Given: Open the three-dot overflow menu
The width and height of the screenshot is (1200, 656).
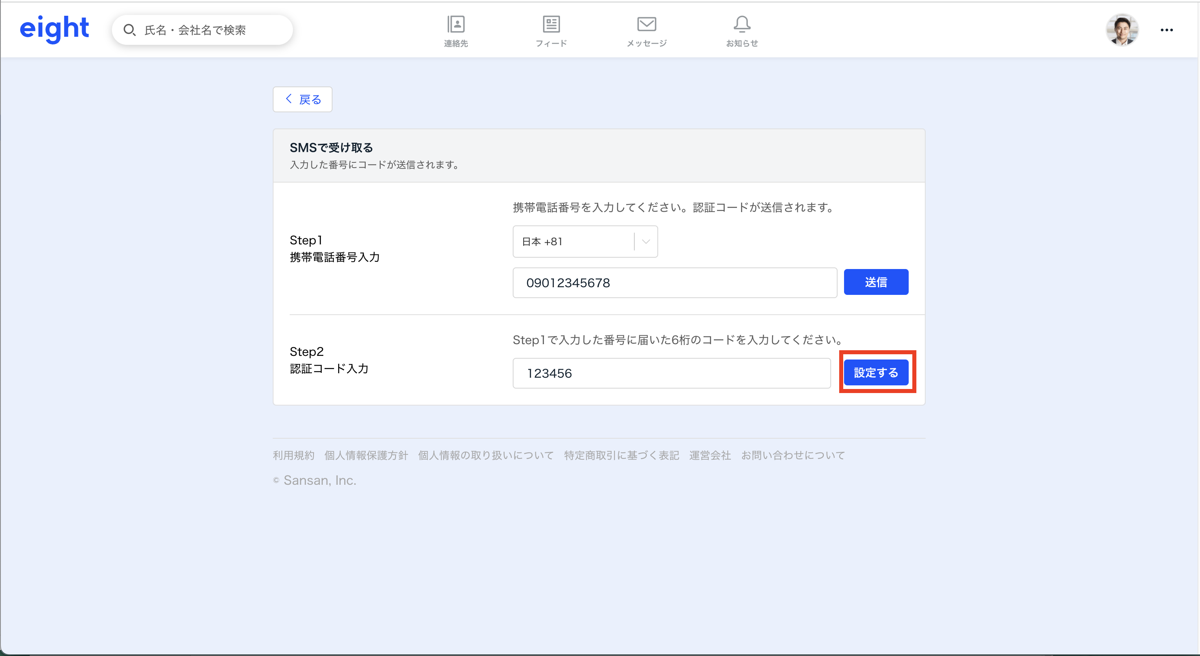Looking at the screenshot, I should pyautogui.click(x=1167, y=29).
